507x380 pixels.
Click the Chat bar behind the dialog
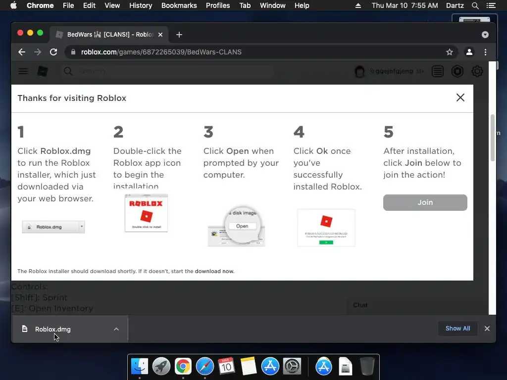(417, 305)
